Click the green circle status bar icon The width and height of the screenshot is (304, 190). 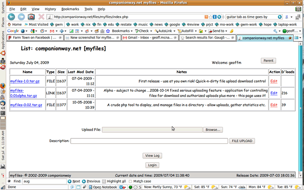(x=130, y=187)
